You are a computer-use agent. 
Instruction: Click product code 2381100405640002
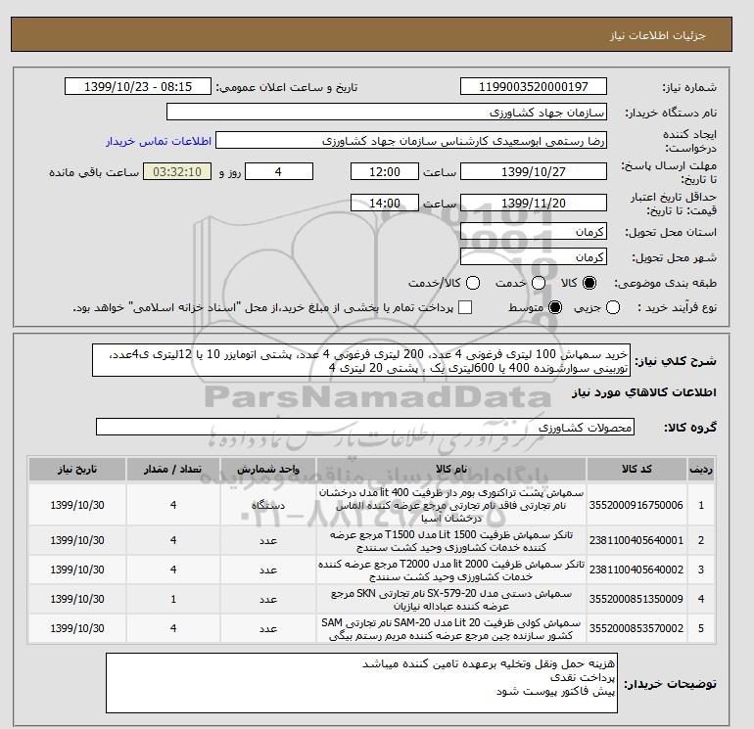[x=636, y=570]
